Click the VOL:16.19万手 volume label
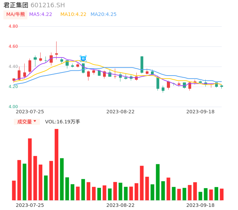 click(x=62, y=122)
